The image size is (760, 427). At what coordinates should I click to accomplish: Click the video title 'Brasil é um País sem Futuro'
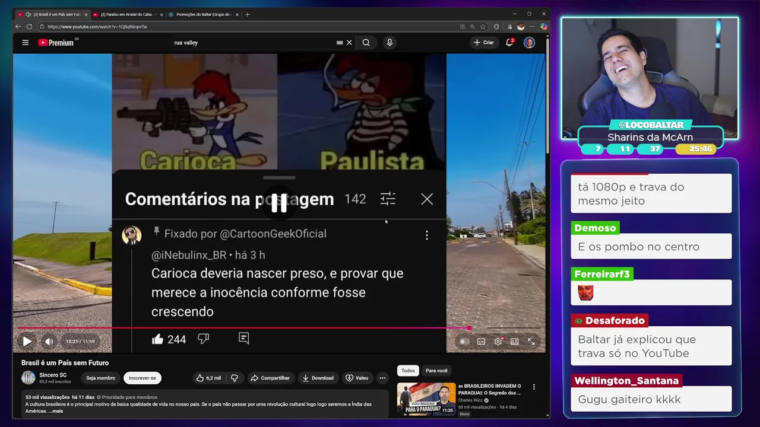click(x=65, y=363)
